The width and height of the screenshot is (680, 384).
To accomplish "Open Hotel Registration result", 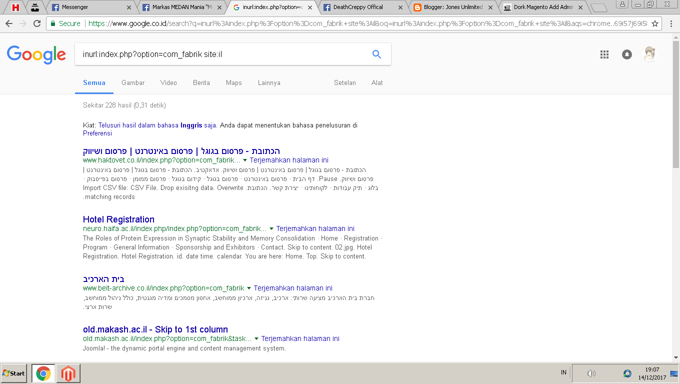I will coord(118,219).
